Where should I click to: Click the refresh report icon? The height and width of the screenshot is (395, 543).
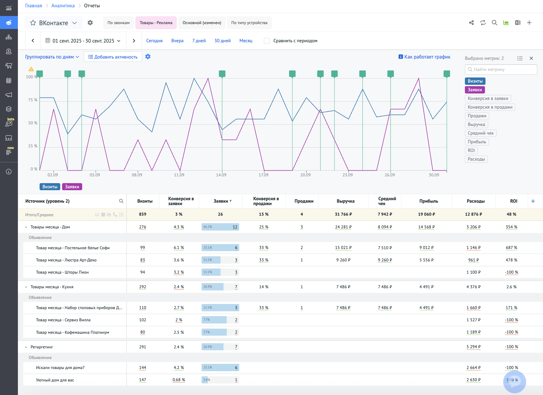click(x=483, y=23)
